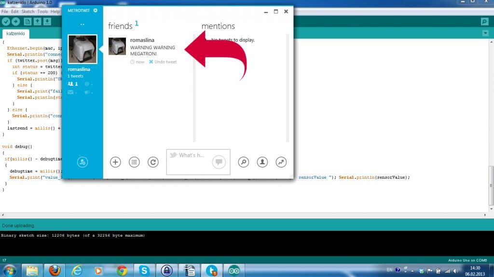494x277 pixels.
Task: Open the Tools menu in Arduino
Action: [x=42, y=12]
